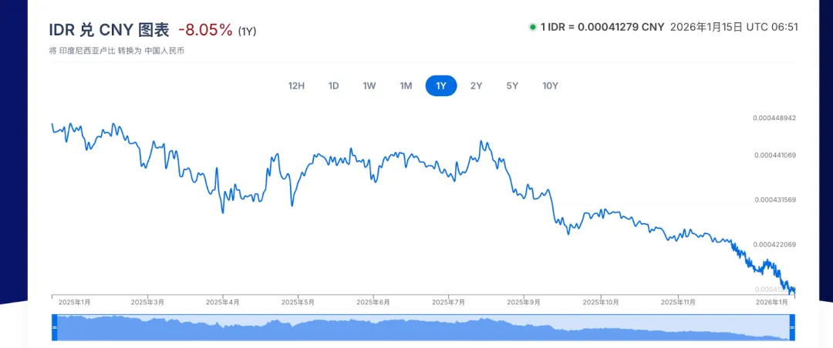Click the 1 IDR = 0.00041279 CNY rate

[602, 27]
